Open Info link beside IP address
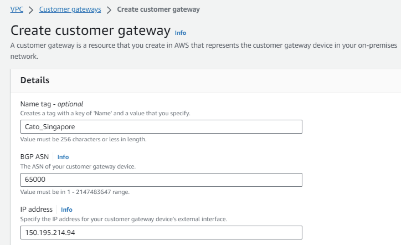The image size is (401, 245). pos(66,210)
